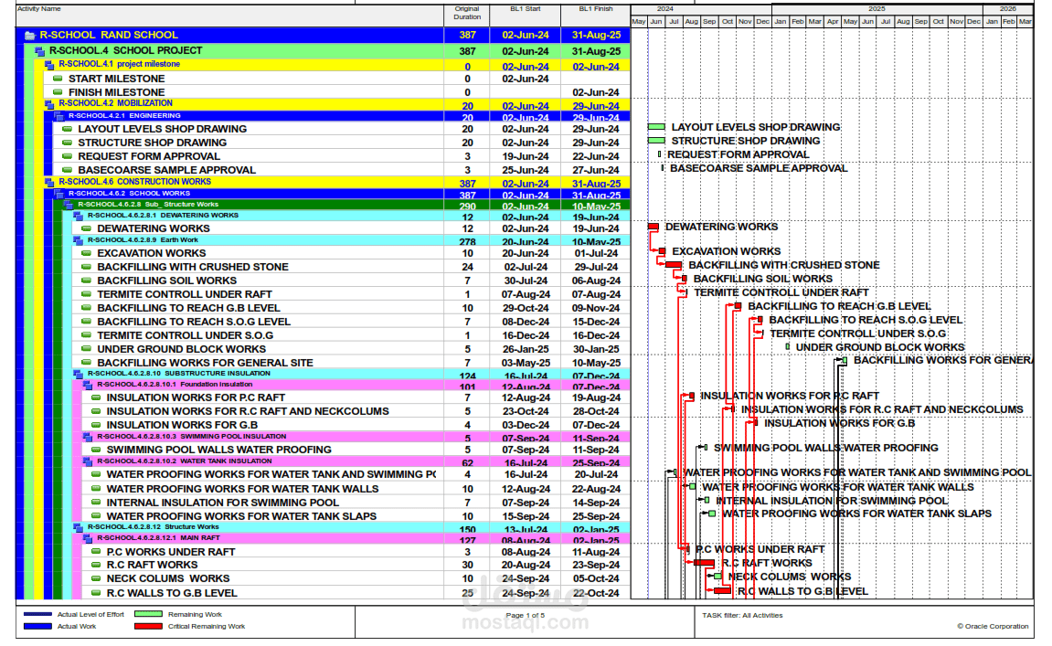
Task: Click the WBS icon next to R-SCHOOL.4.2 MOBILIZATION
Action: pyautogui.click(x=49, y=104)
